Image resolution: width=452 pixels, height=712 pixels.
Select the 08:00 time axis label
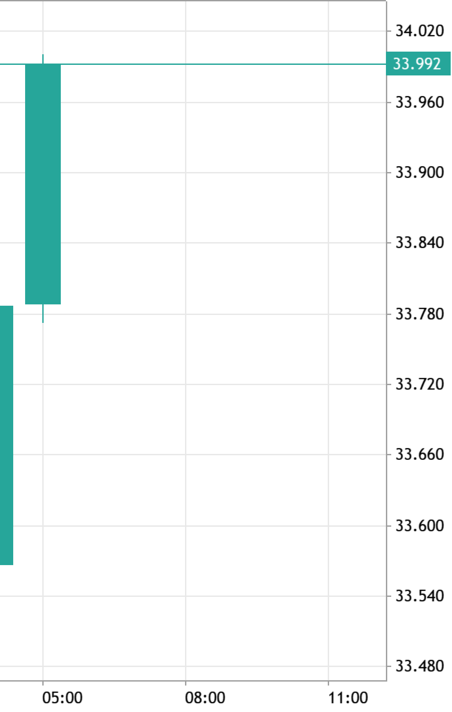(x=205, y=698)
